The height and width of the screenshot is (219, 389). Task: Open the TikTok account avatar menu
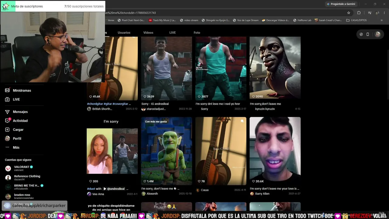(x=378, y=34)
